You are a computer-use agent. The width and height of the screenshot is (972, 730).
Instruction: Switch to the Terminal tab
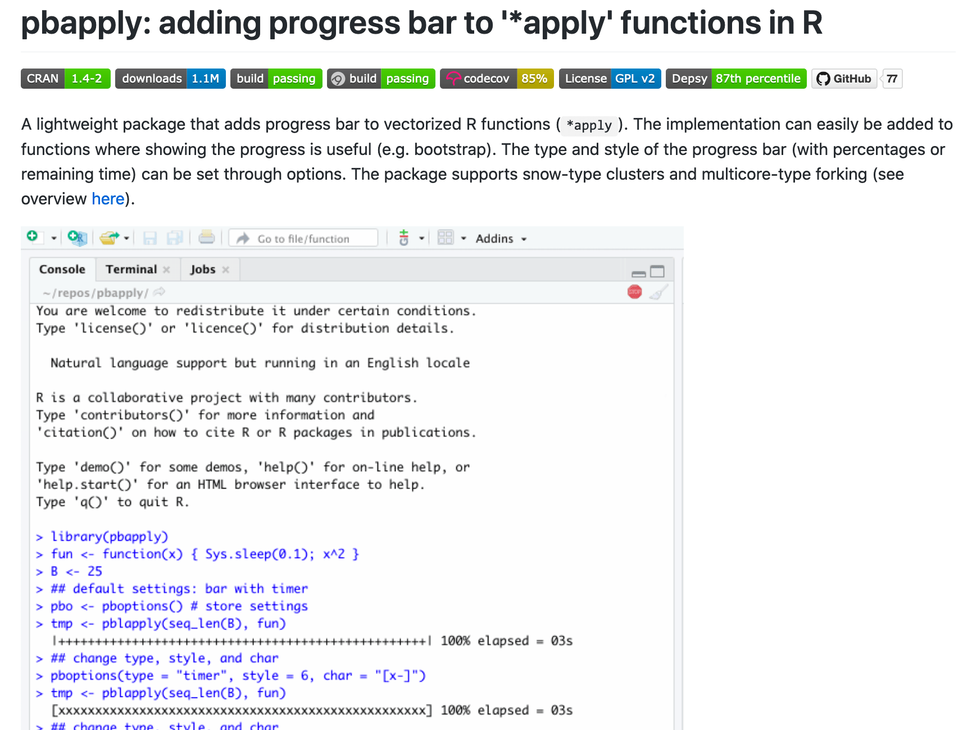(x=131, y=269)
